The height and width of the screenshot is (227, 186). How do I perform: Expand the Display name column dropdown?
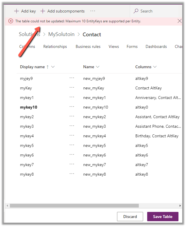53,67
